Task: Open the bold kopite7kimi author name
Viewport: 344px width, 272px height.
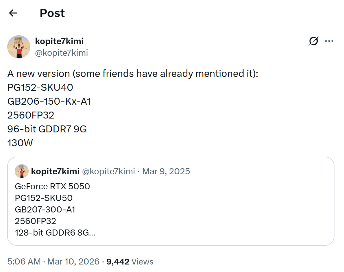Action: (59, 41)
